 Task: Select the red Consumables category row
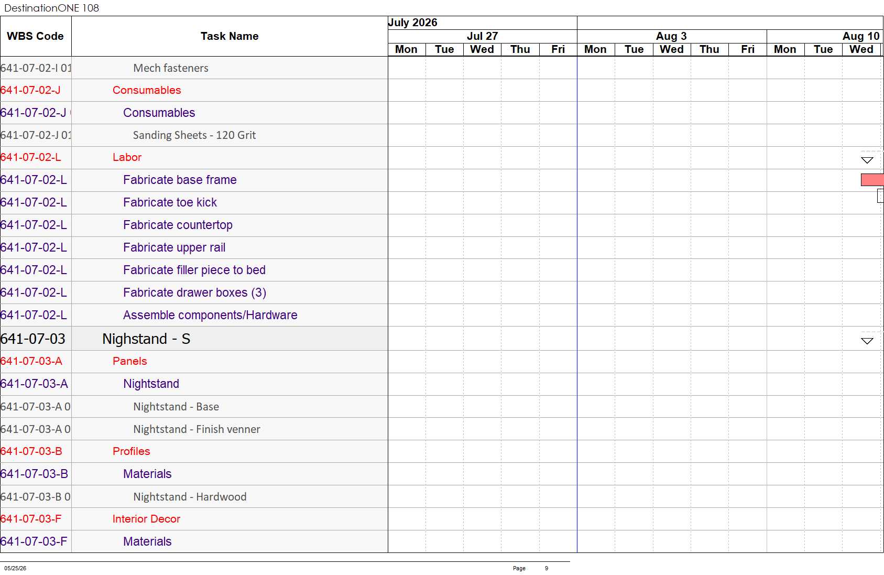194,90
